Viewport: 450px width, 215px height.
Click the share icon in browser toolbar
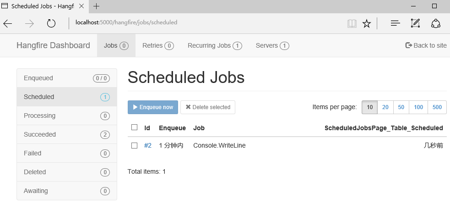tap(436, 23)
